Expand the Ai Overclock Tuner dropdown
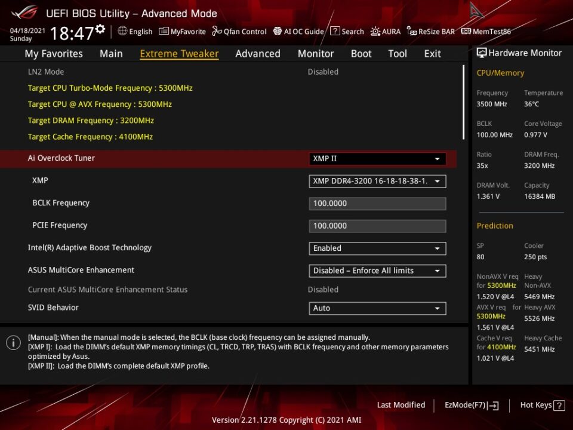 tap(377, 159)
